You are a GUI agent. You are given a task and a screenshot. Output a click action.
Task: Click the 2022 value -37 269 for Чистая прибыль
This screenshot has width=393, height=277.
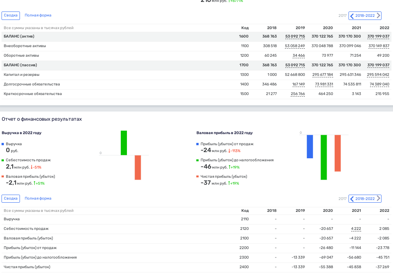[x=383, y=267]
